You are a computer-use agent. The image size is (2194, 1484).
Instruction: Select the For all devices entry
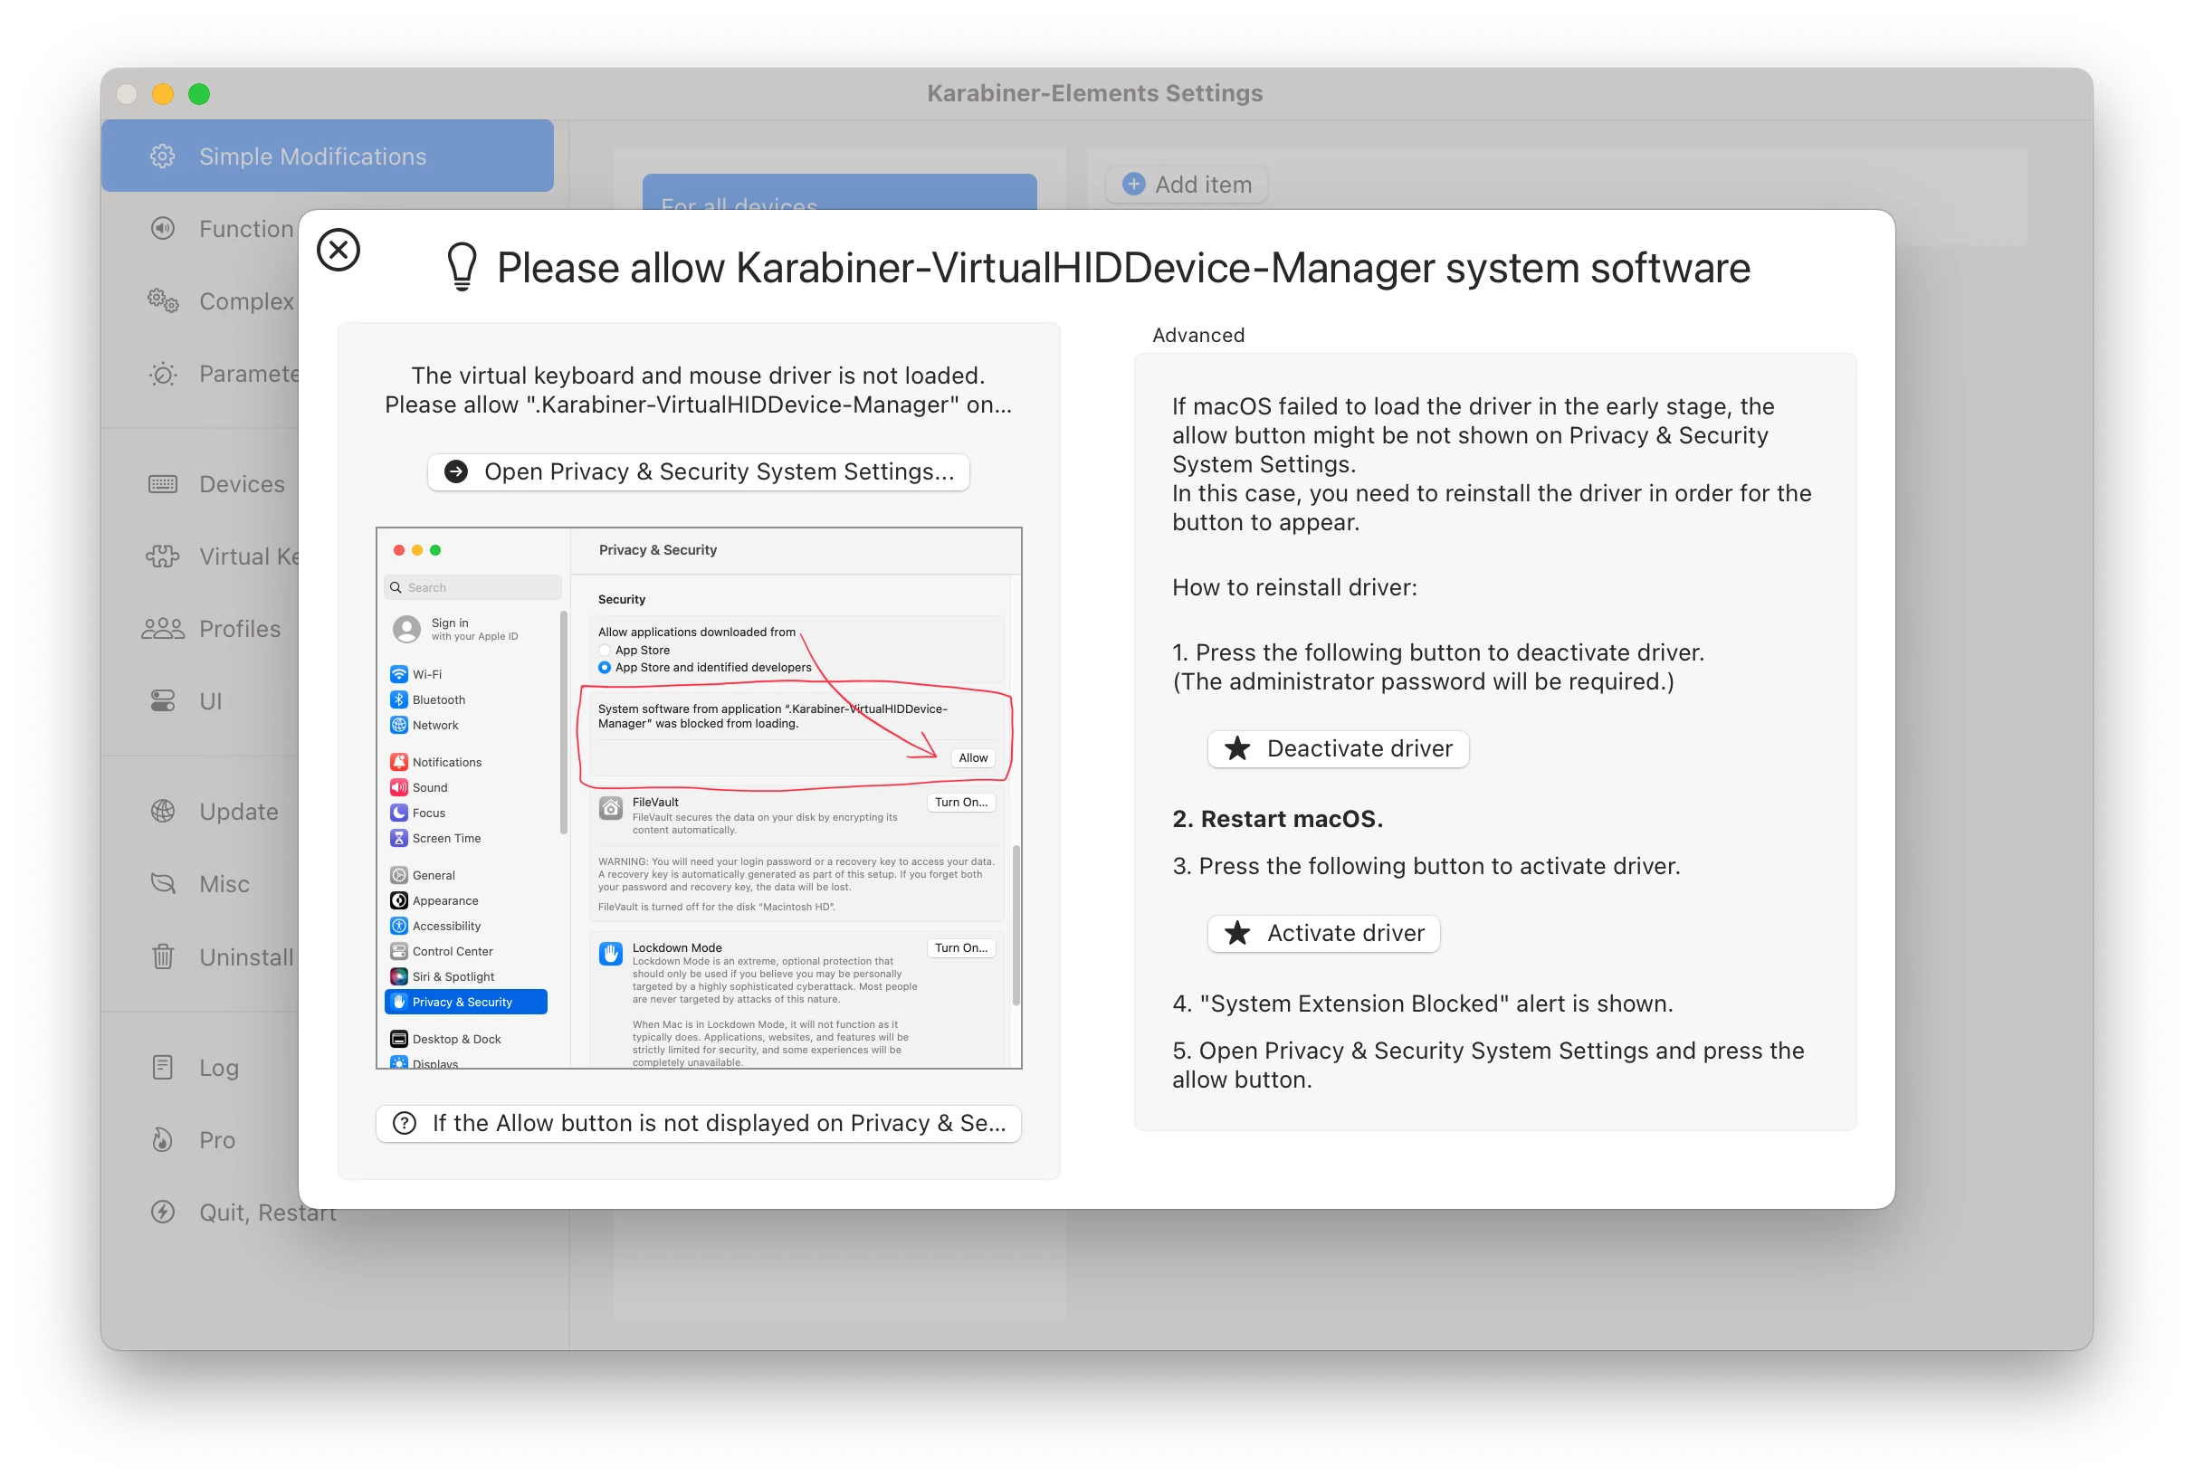839,193
